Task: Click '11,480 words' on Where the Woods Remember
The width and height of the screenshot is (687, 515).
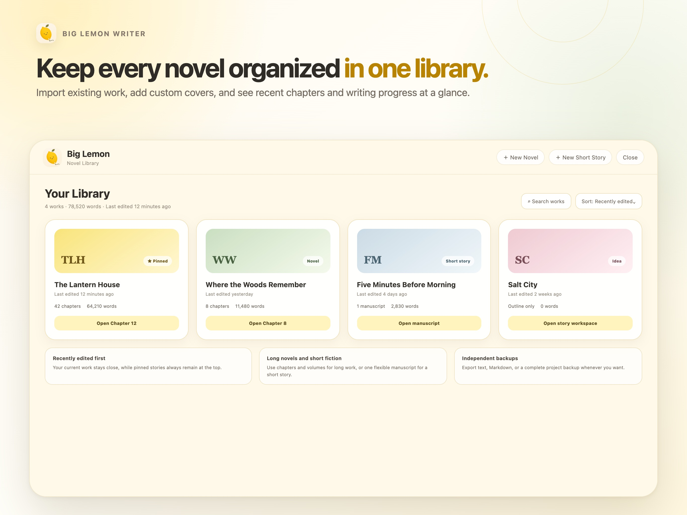Action: tap(250, 306)
